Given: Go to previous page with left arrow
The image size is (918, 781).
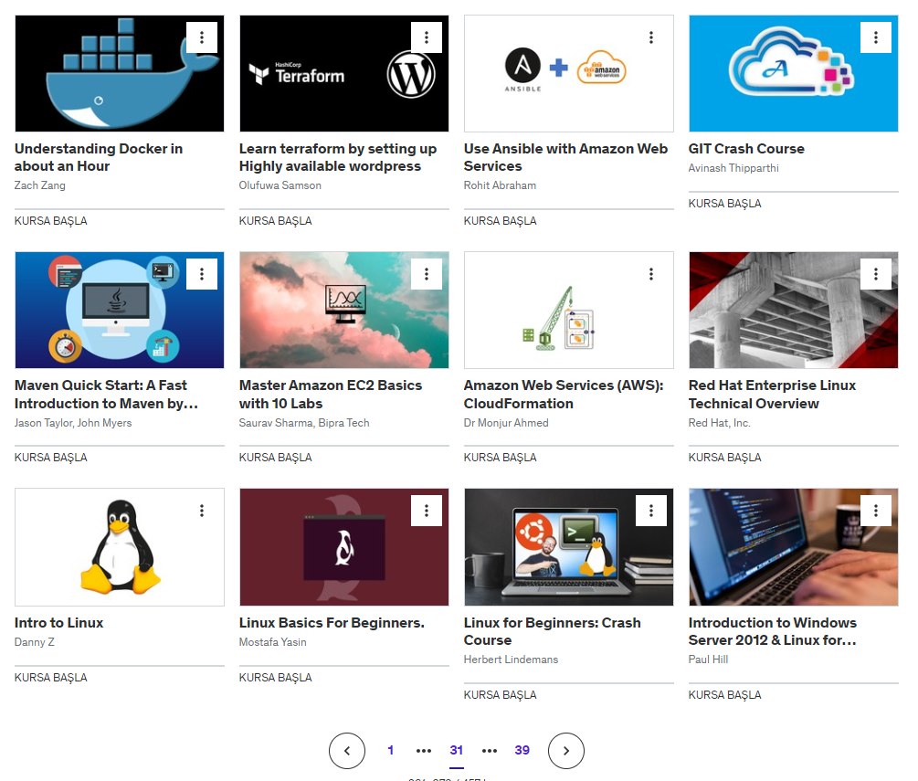Looking at the screenshot, I should pyautogui.click(x=347, y=751).
